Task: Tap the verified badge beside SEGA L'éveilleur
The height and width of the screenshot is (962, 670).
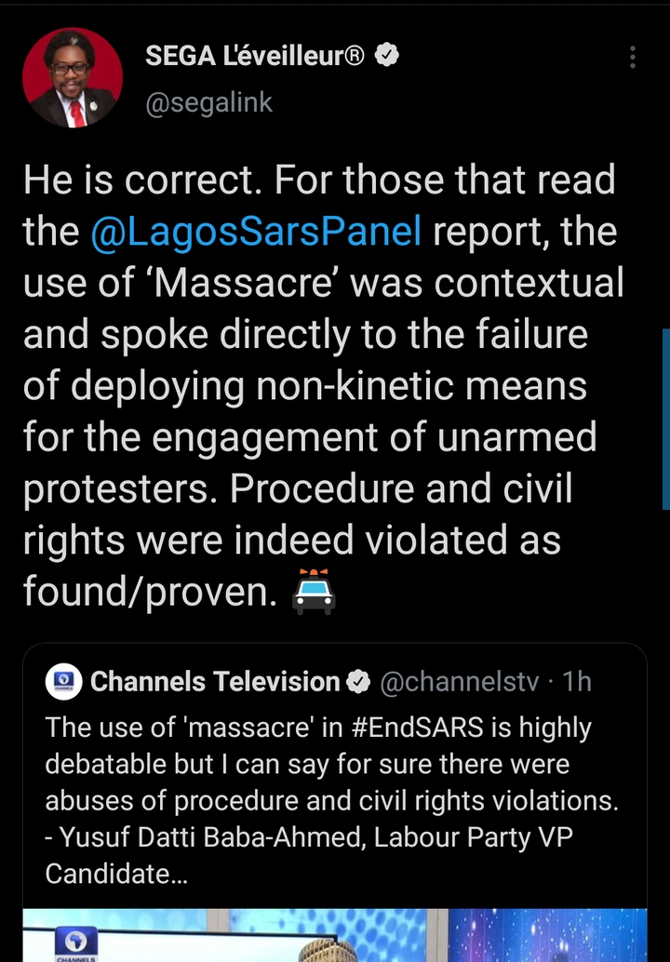Action: (388, 57)
